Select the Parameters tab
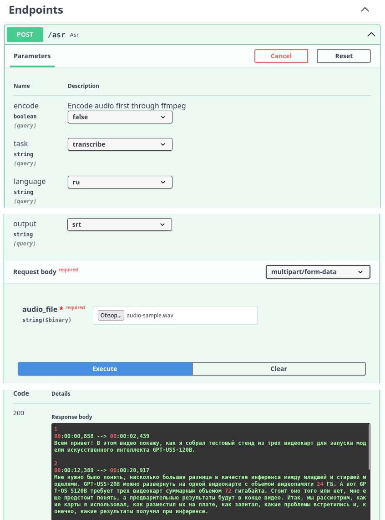 (32, 56)
